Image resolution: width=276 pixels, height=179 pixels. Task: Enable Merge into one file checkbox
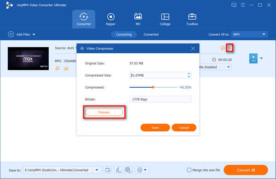click(189, 170)
